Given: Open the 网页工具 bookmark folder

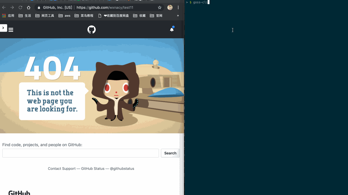Looking at the screenshot, I should [x=45, y=16].
